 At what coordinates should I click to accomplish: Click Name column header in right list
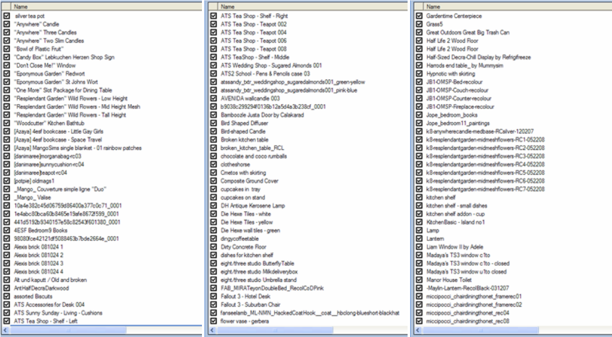tap(518, 7)
